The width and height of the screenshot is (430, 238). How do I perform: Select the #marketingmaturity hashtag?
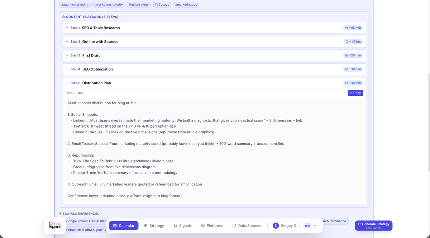tap(109, 5)
